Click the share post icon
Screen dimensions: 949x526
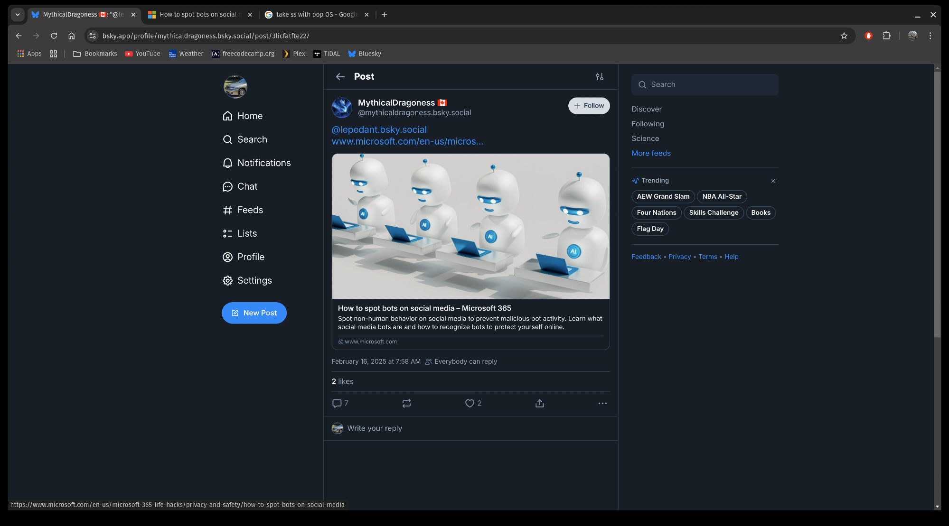point(539,403)
